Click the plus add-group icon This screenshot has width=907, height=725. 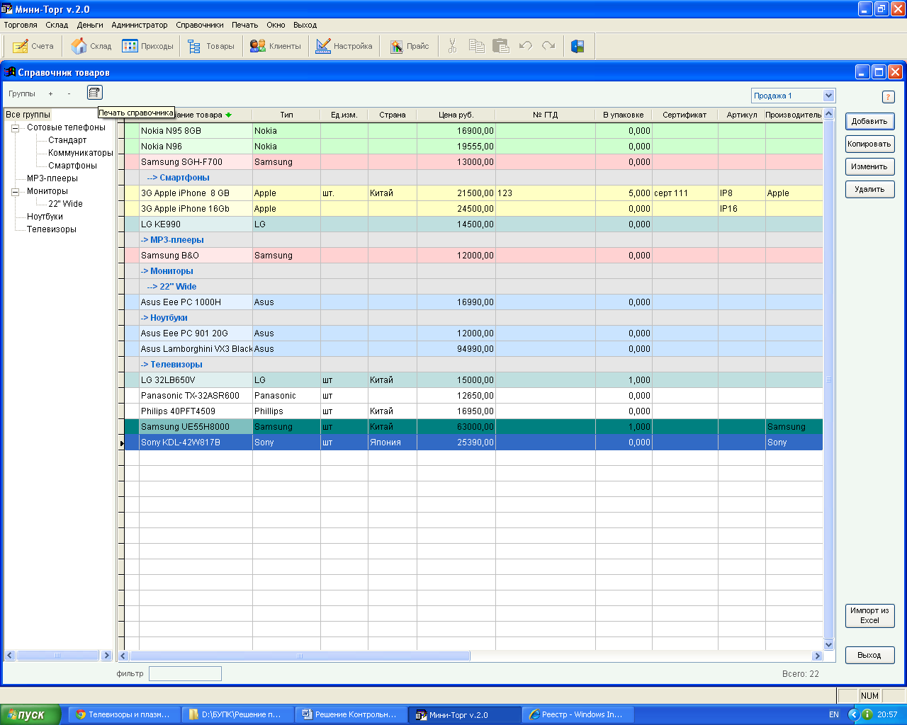coord(50,93)
